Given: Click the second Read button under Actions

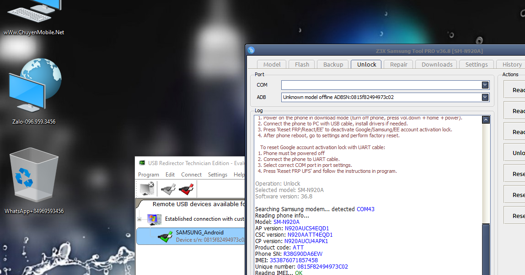Looking at the screenshot, I should [514, 111].
